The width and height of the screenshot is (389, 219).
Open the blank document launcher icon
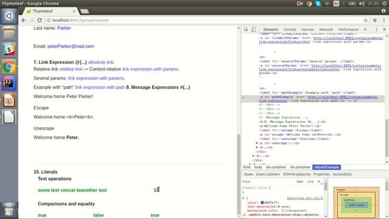coord(9,117)
